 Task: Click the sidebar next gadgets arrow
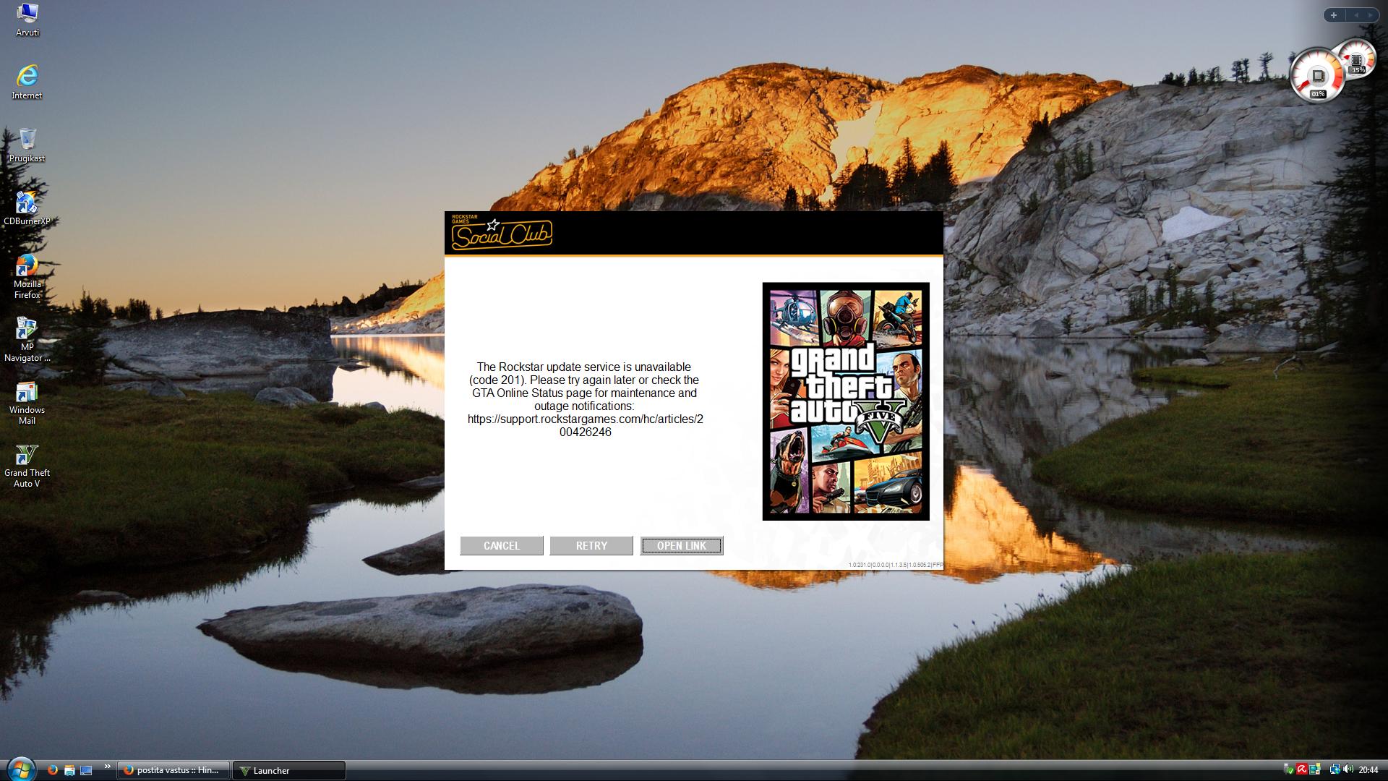point(1371,15)
